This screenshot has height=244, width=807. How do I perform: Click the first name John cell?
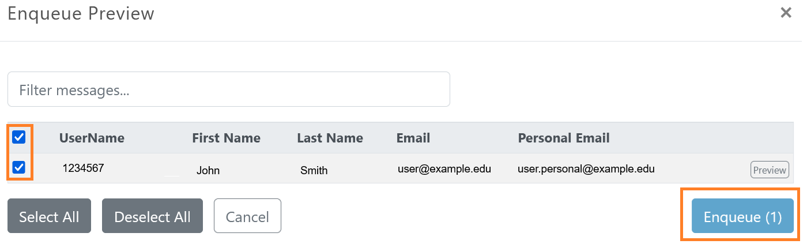click(208, 171)
